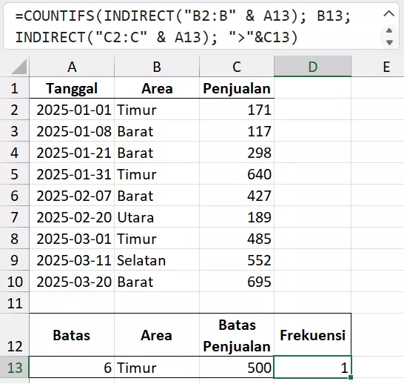The height and width of the screenshot is (384, 404).
Task: Click cell A13 containing 6
Action: click(72, 368)
